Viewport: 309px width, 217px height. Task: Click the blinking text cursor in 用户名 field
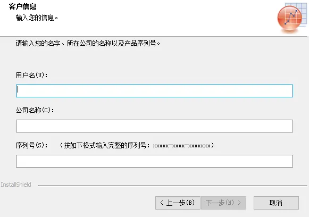click(18, 89)
